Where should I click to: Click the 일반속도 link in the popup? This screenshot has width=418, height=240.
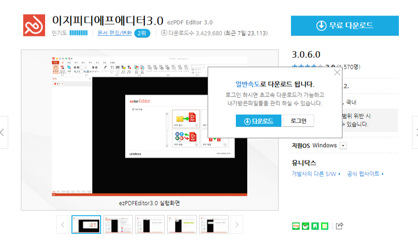click(248, 84)
